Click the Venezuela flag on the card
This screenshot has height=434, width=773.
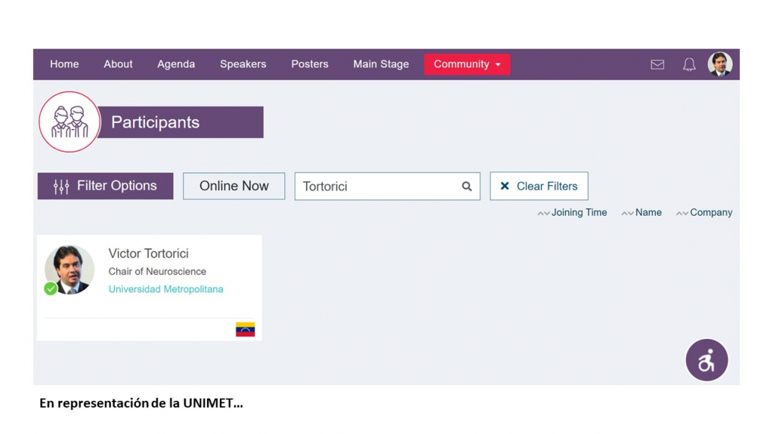pos(245,329)
